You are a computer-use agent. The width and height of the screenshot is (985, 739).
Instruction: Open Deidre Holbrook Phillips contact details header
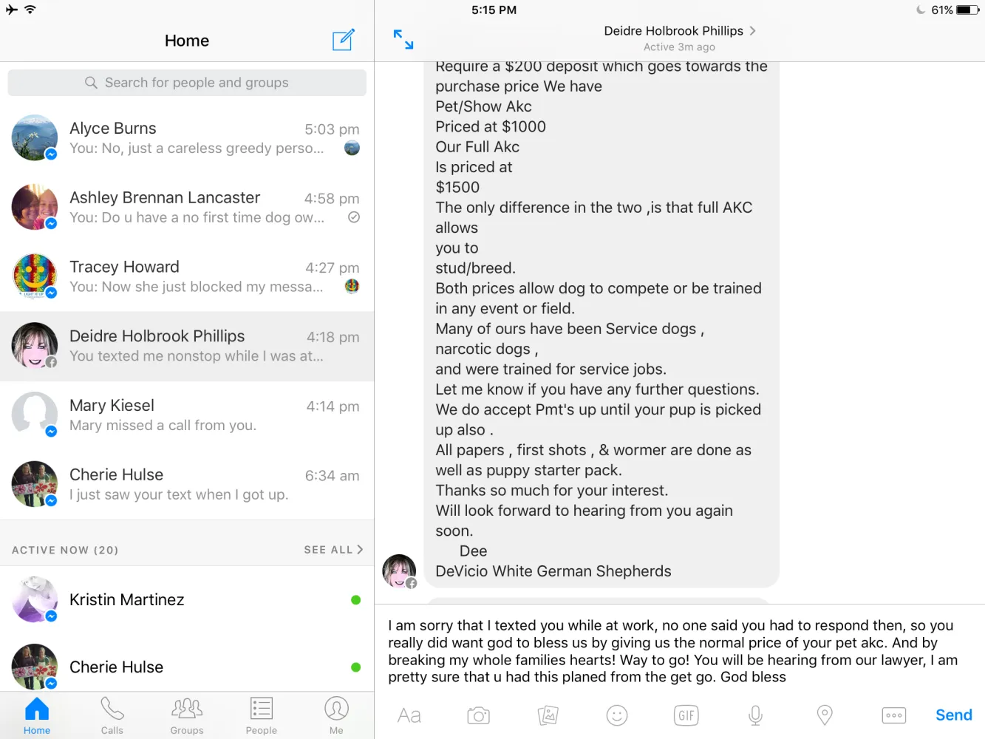[680, 31]
